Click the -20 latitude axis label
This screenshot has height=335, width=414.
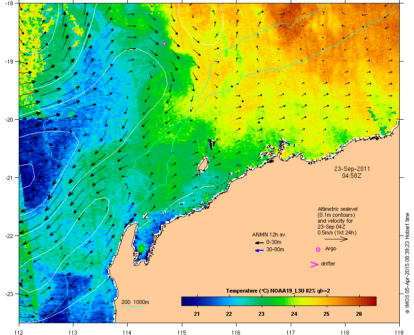[x=9, y=120]
